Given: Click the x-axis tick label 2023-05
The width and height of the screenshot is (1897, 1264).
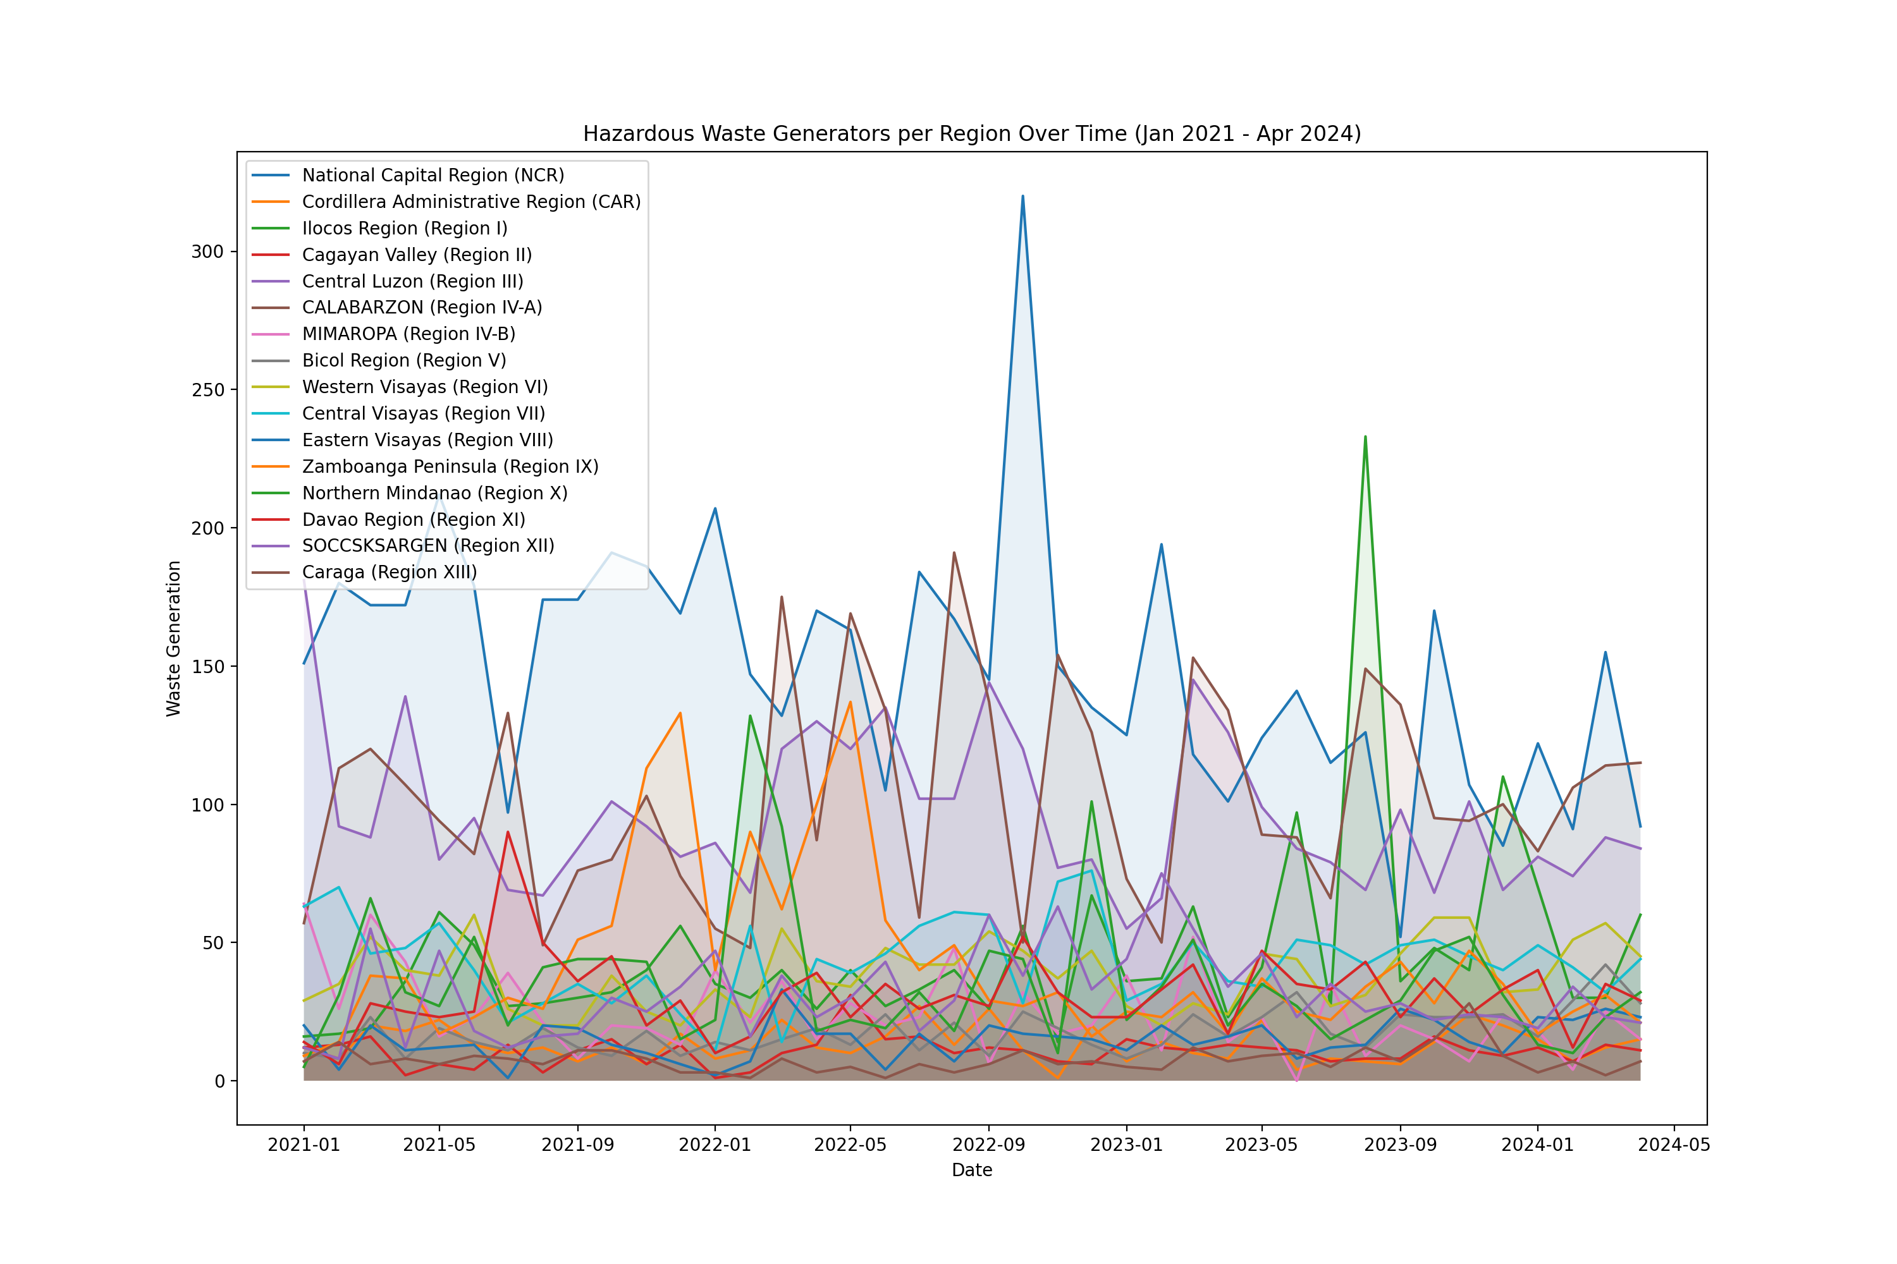Looking at the screenshot, I should (x=1262, y=1145).
